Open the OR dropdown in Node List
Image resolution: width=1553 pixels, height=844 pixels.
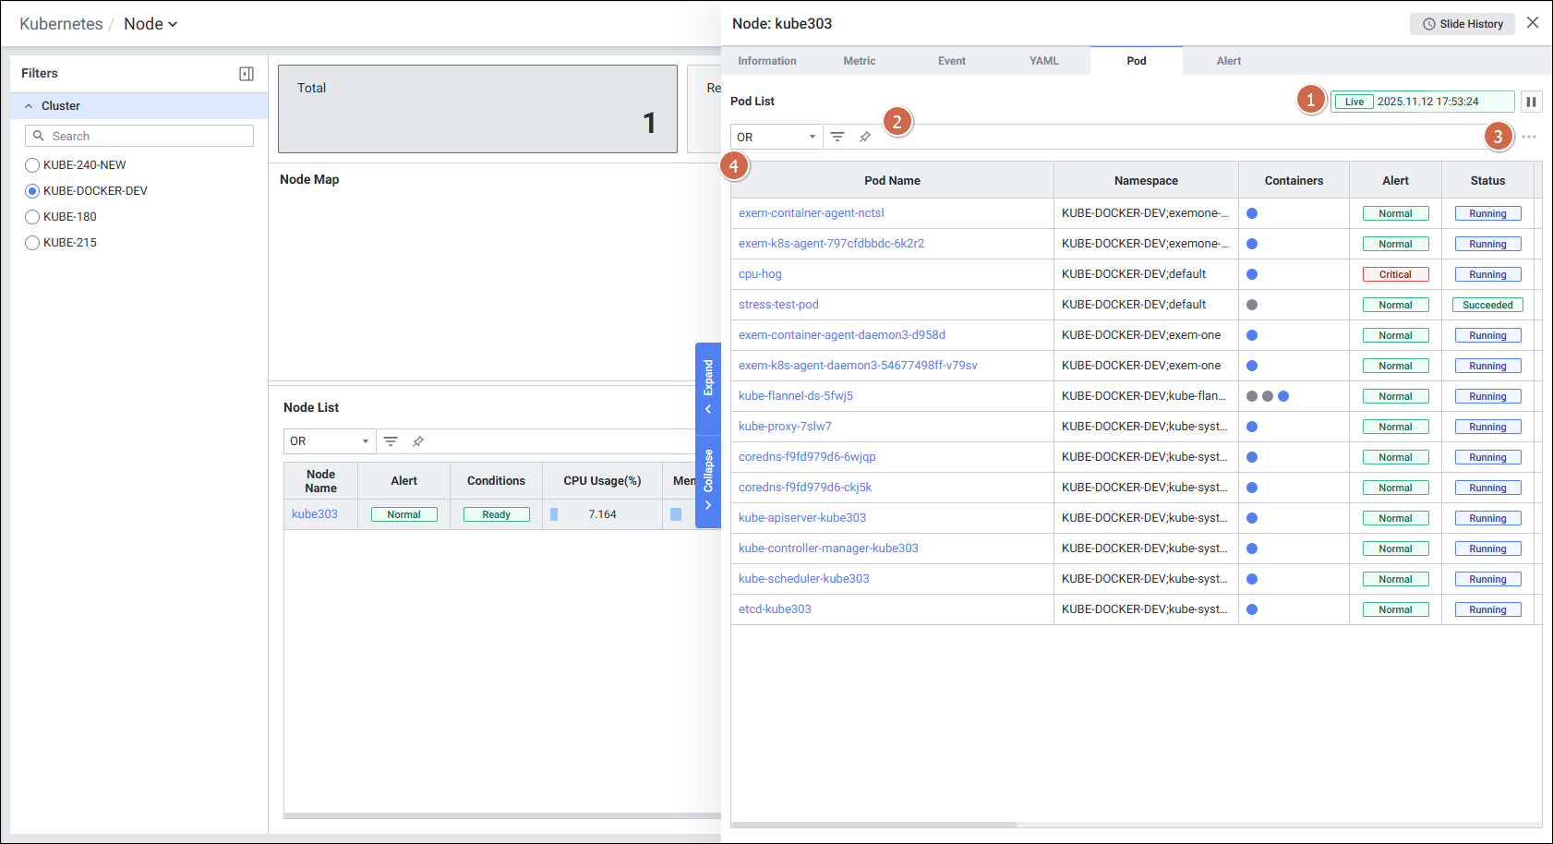[329, 441]
